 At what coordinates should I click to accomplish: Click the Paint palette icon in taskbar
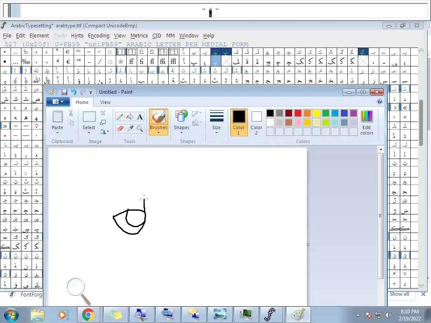tap(298, 315)
